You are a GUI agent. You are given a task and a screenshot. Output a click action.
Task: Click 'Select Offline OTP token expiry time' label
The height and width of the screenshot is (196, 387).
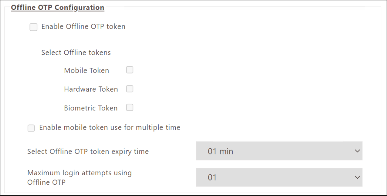tap(88, 152)
